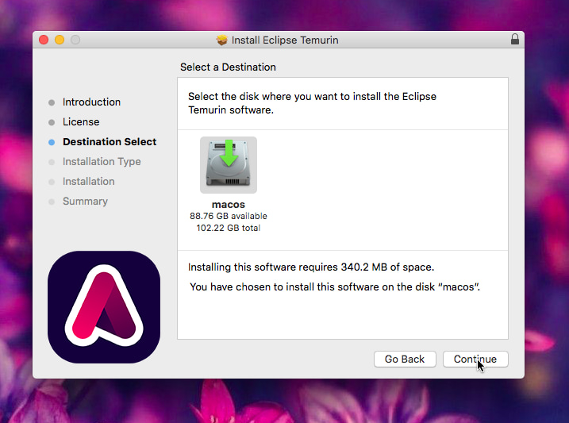This screenshot has width=569, height=423.
Task: Click the "Install Eclipse Temurin" window title
Action: point(285,40)
